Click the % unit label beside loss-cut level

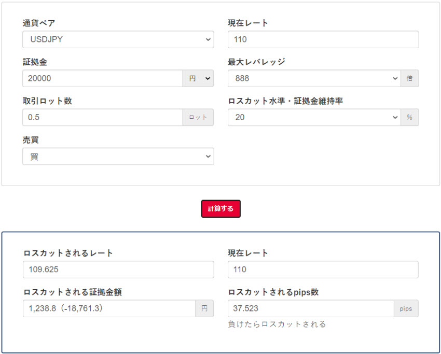click(409, 117)
